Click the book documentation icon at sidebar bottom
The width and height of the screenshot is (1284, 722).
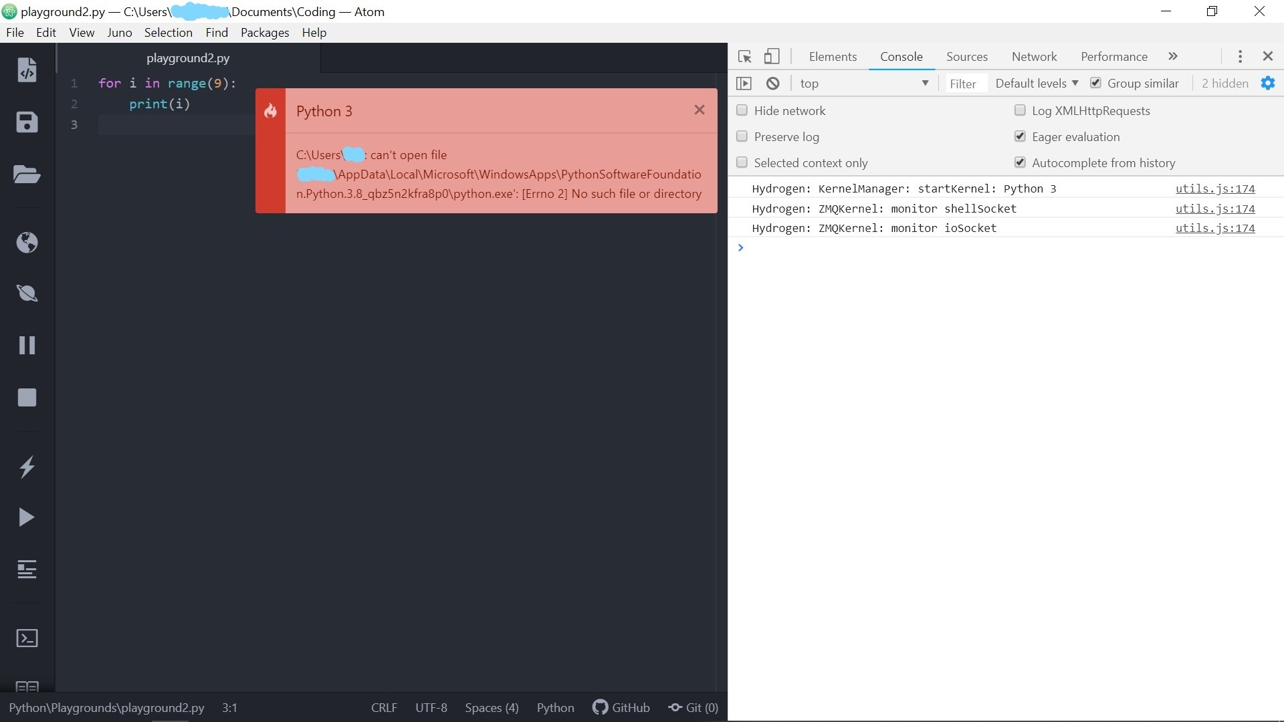pos(27,687)
